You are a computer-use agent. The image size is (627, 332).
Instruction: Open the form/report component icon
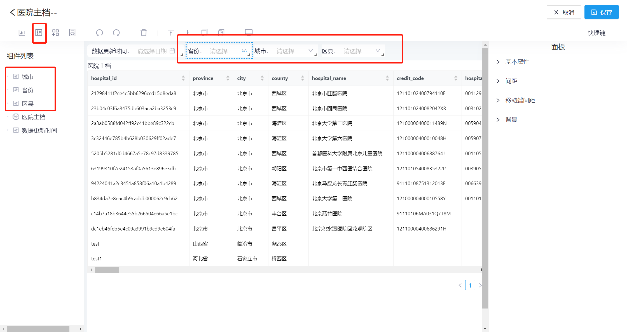pyautogui.click(x=72, y=32)
